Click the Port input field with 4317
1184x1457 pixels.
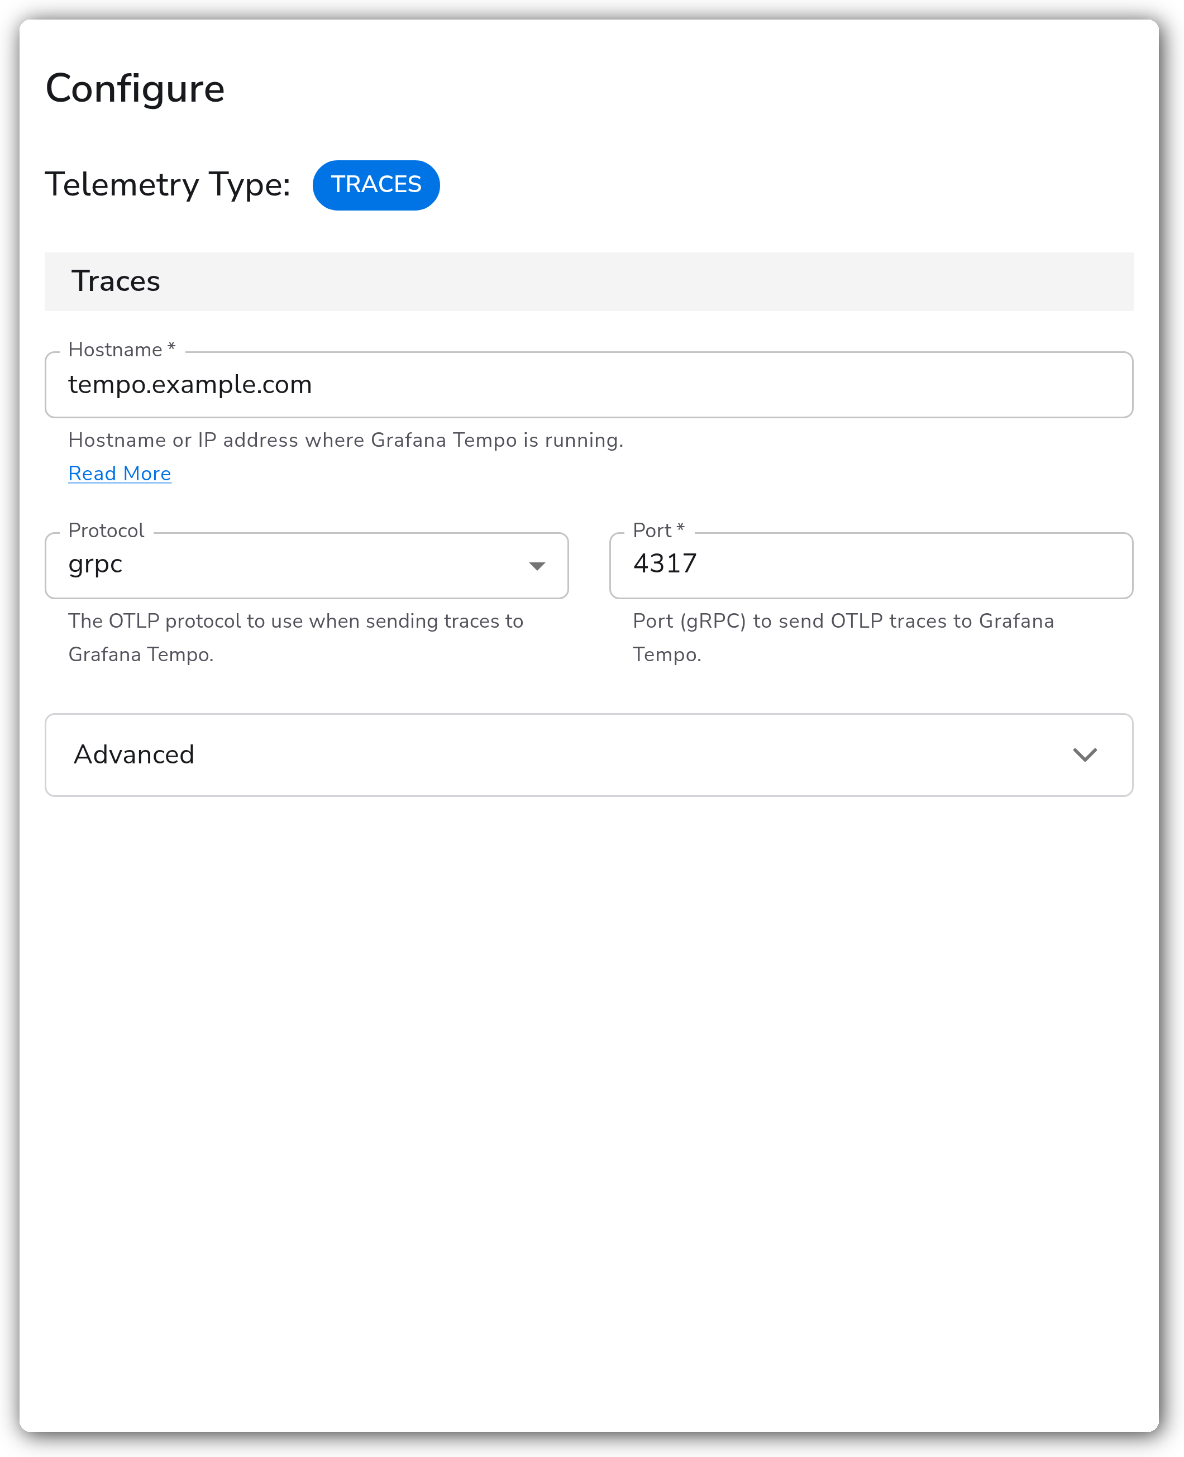(x=871, y=565)
